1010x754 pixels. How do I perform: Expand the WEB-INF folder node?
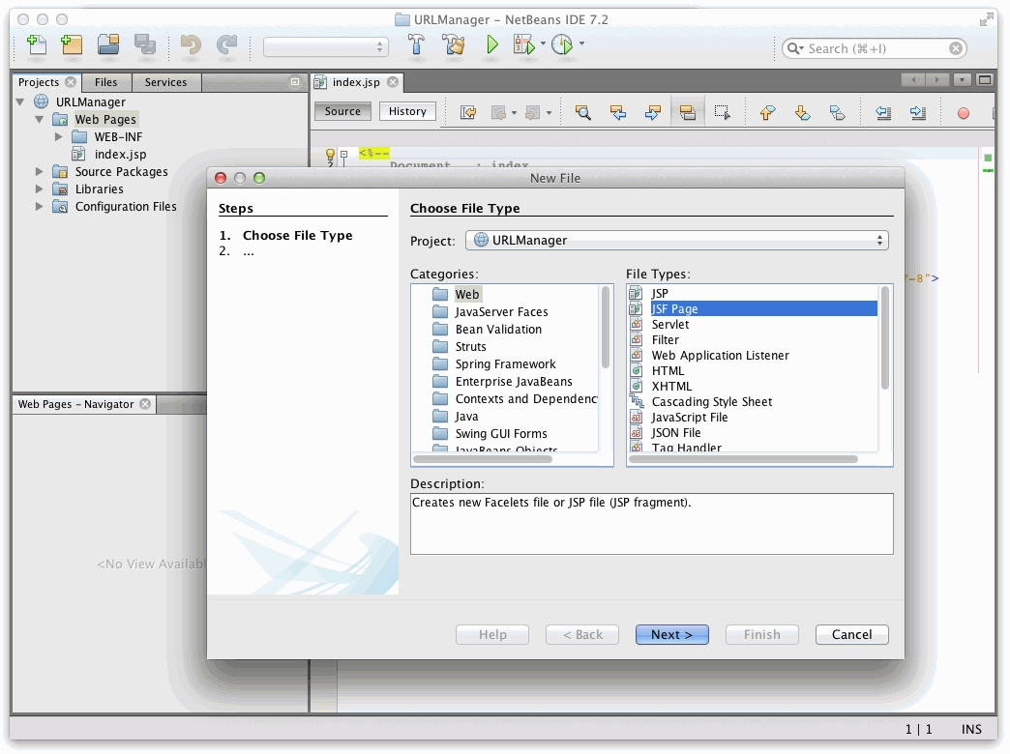click(59, 137)
